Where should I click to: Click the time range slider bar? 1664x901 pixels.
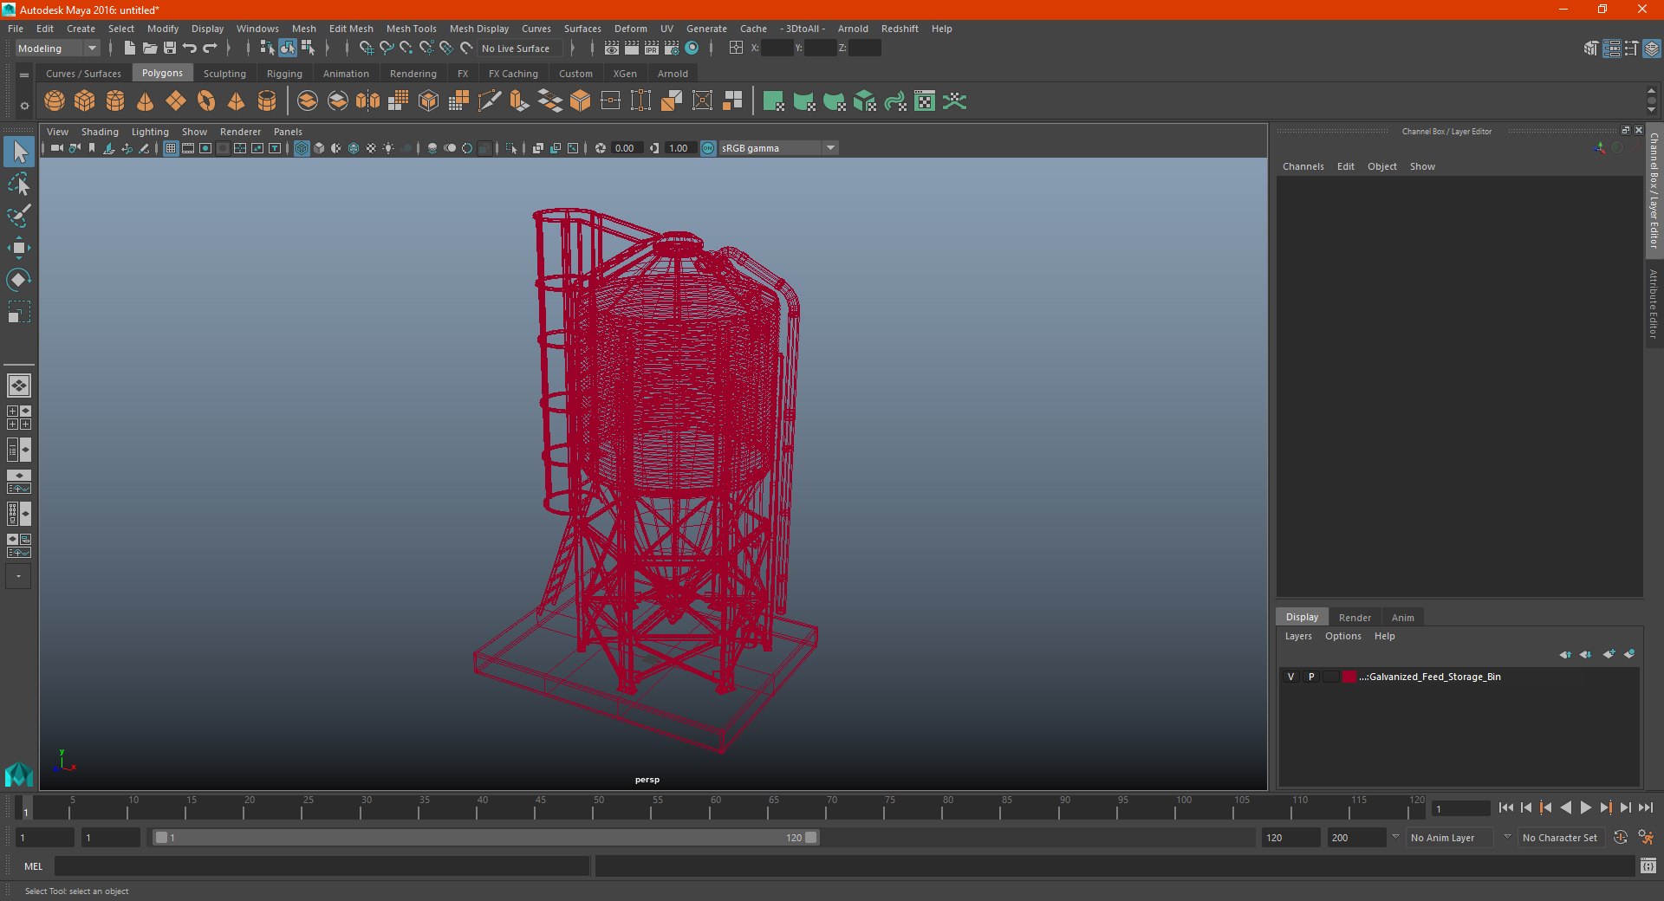[485, 838]
